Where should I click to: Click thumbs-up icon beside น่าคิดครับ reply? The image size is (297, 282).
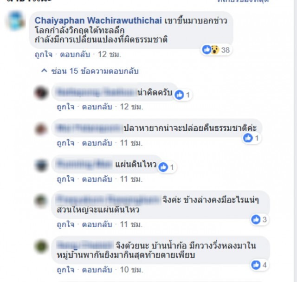[179, 95]
